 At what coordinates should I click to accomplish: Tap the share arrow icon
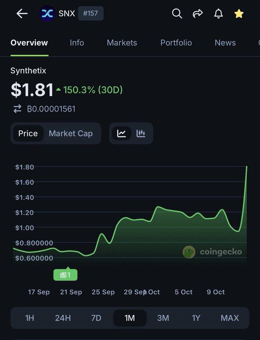coord(198,14)
